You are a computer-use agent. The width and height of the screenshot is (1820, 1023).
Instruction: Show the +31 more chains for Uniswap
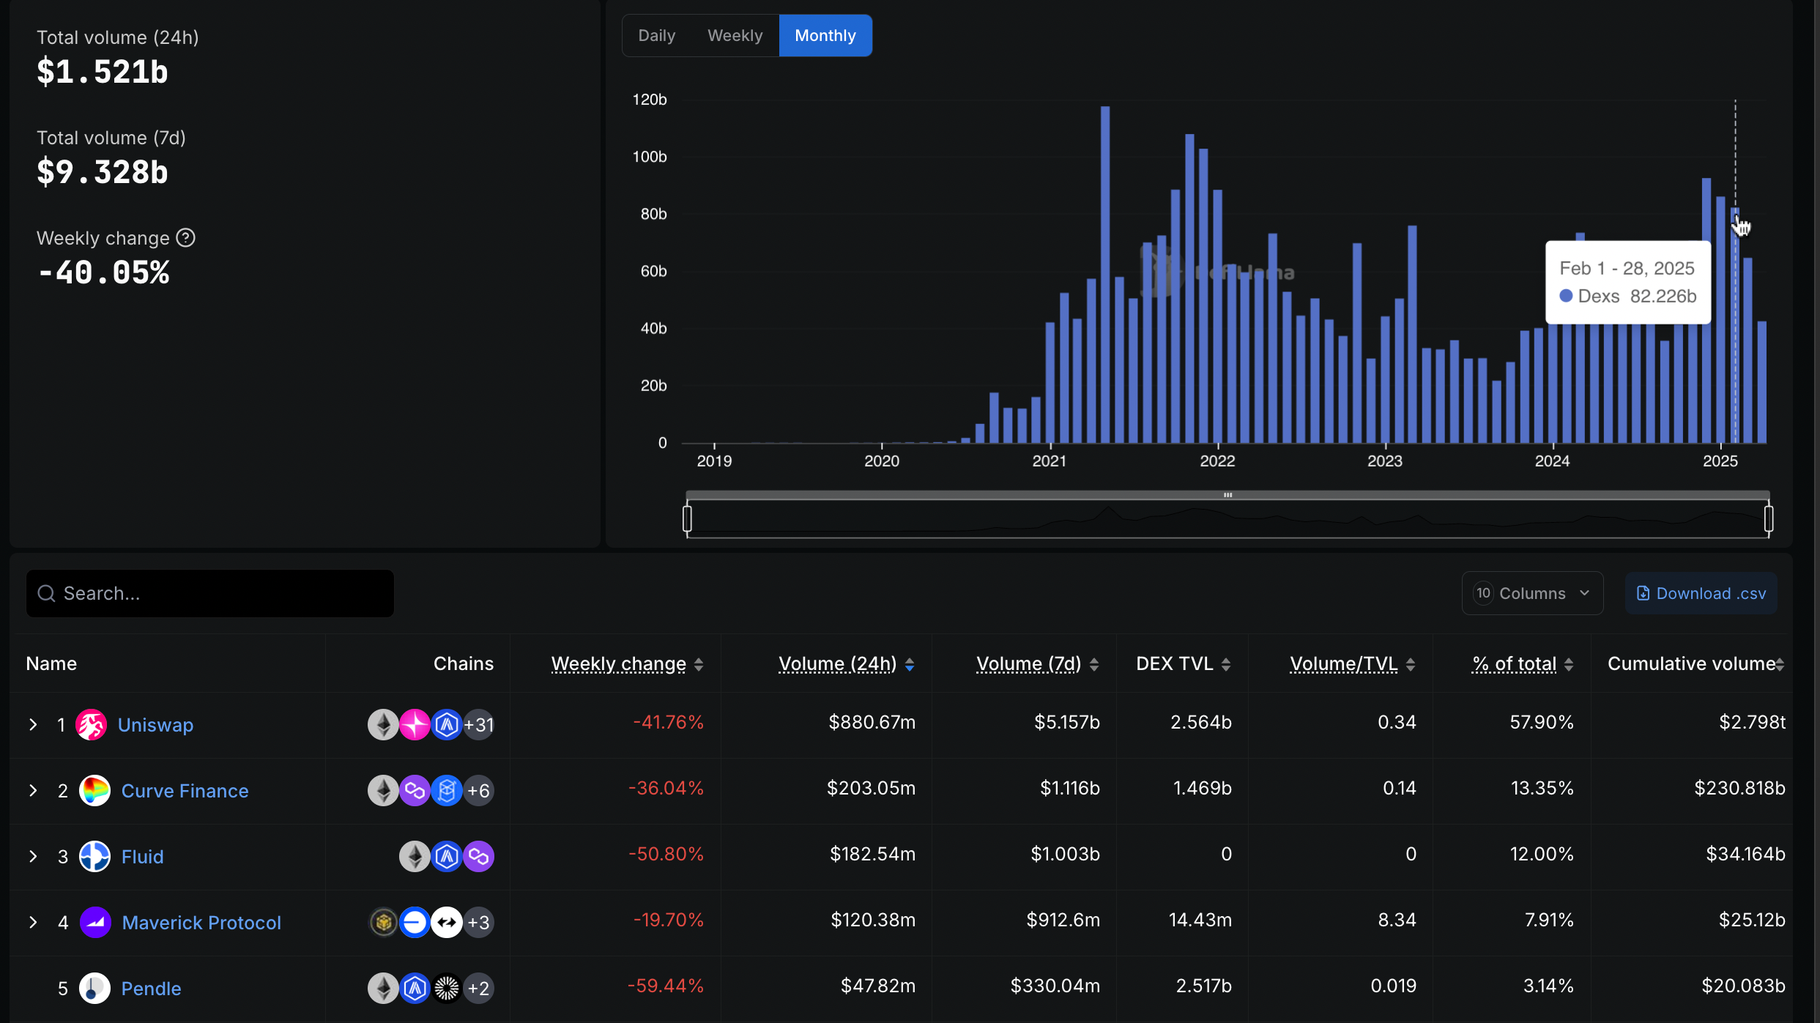click(479, 724)
